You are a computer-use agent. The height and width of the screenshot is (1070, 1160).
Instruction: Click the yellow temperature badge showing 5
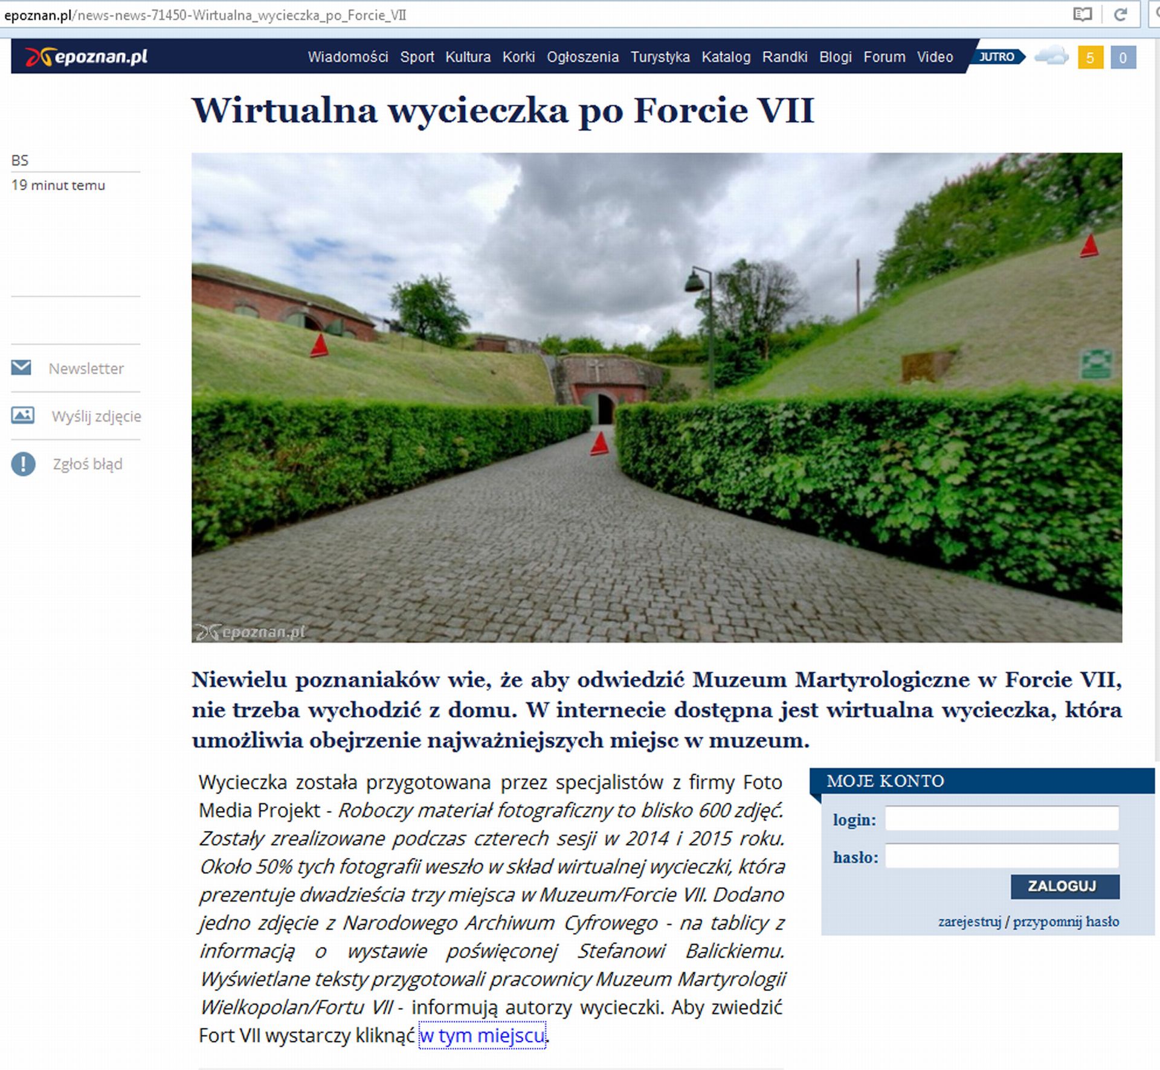1091,57
